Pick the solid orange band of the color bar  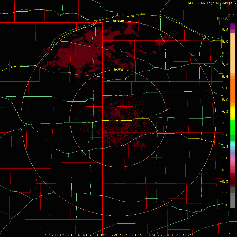(x=233, y=91)
